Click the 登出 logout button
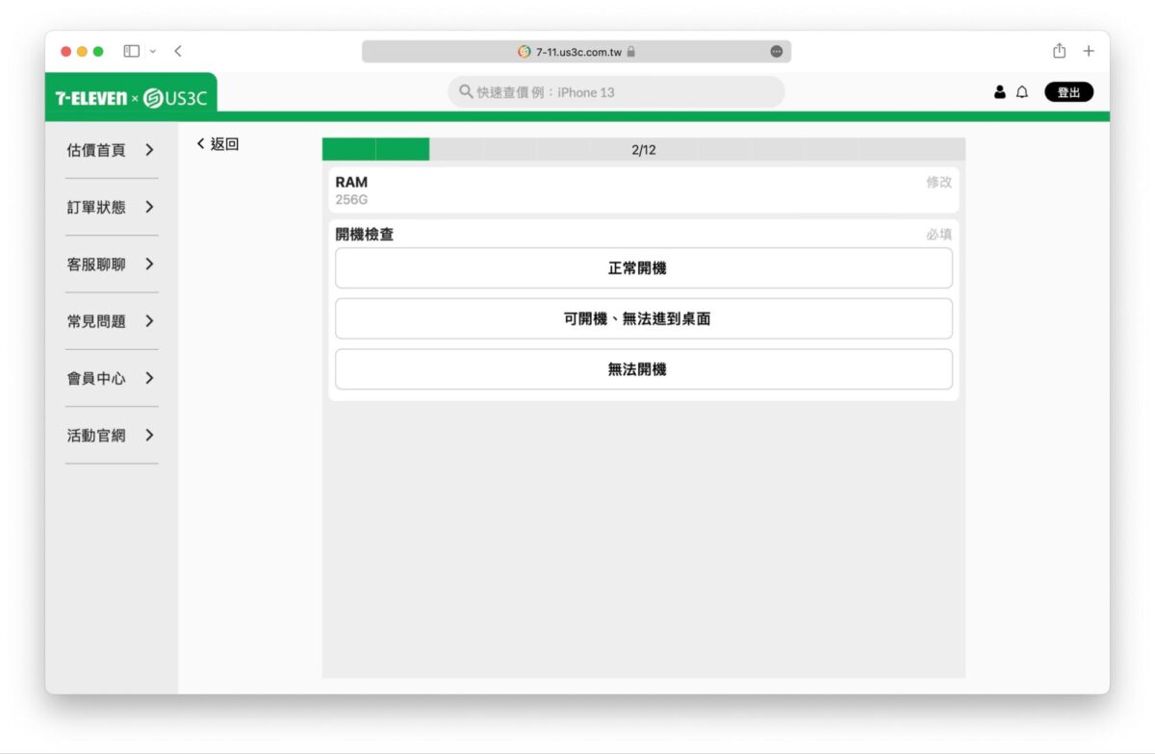The image size is (1155, 754). pos(1069,92)
